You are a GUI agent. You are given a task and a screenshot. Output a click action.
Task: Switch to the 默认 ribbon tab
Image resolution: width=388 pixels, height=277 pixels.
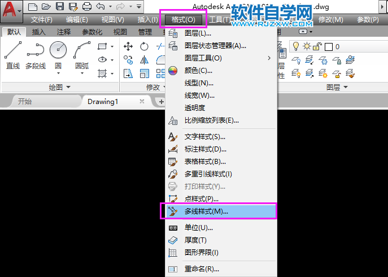tap(14, 32)
